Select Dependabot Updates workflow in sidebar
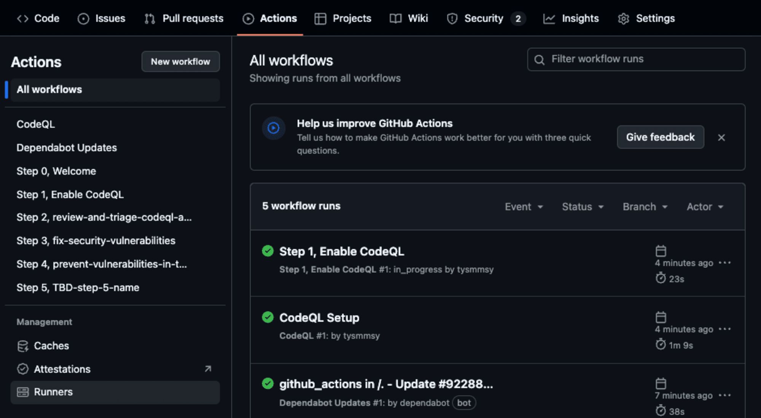Screen dimensions: 761x418 (67, 148)
